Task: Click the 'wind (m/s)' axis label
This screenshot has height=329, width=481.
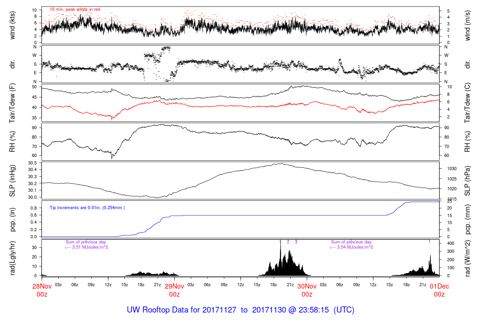Action: (467, 25)
